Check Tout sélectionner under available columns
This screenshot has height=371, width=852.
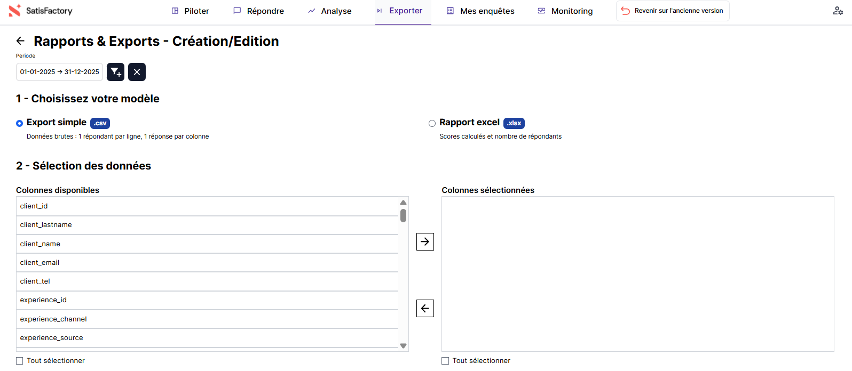[x=20, y=361]
